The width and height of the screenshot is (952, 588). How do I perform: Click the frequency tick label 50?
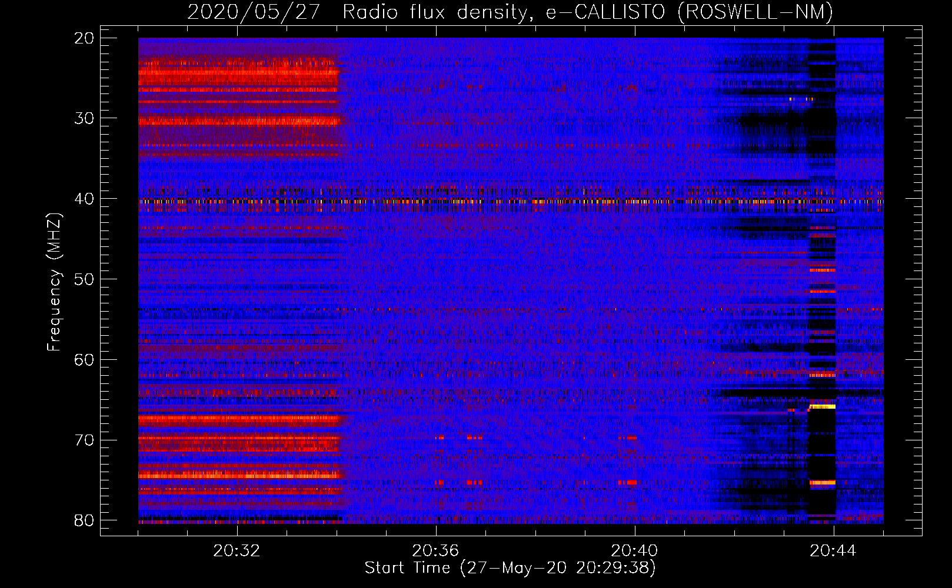[84, 279]
